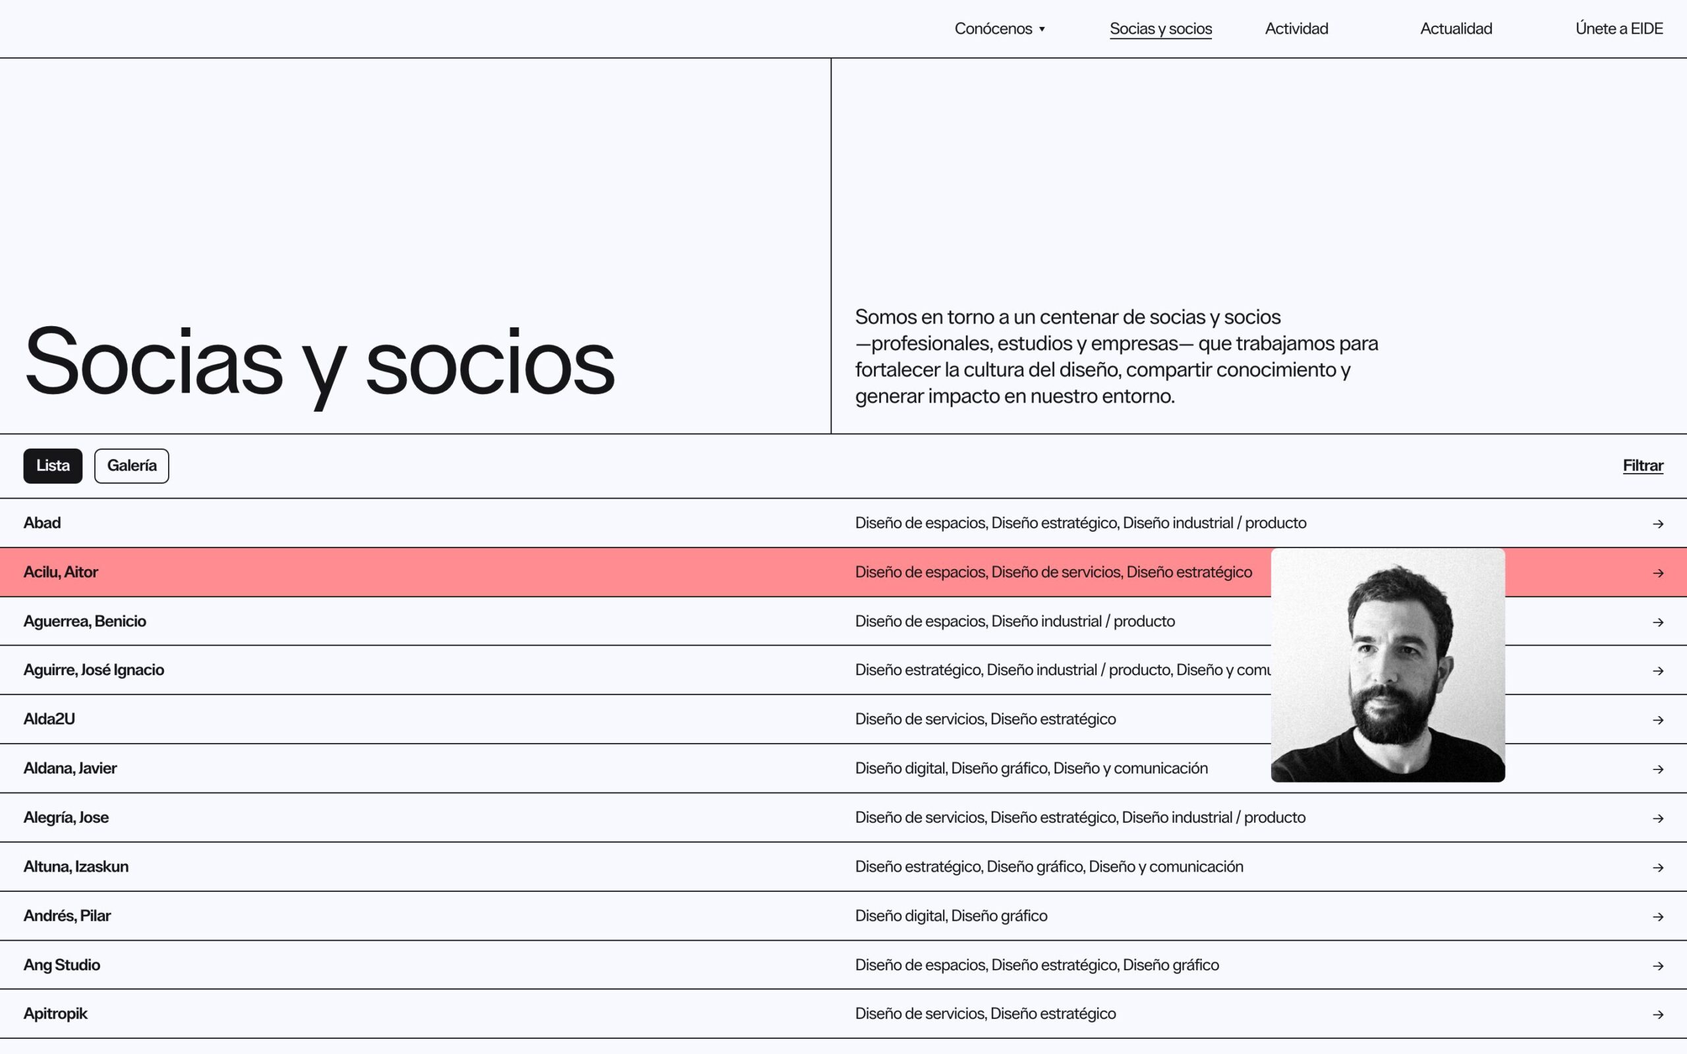This screenshot has height=1054, width=1687.
Task: Click the arrow icon in the Aguerrea, Benicio row
Action: pyautogui.click(x=1657, y=622)
